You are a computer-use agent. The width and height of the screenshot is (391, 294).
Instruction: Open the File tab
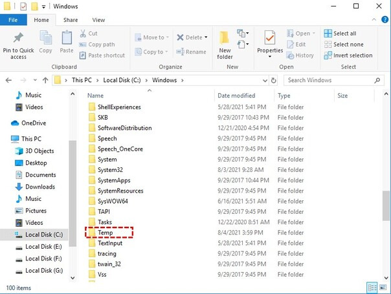[13, 20]
